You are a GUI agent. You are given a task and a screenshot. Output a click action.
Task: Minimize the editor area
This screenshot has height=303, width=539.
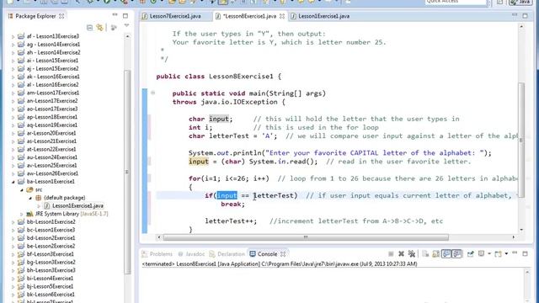click(515, 15)
